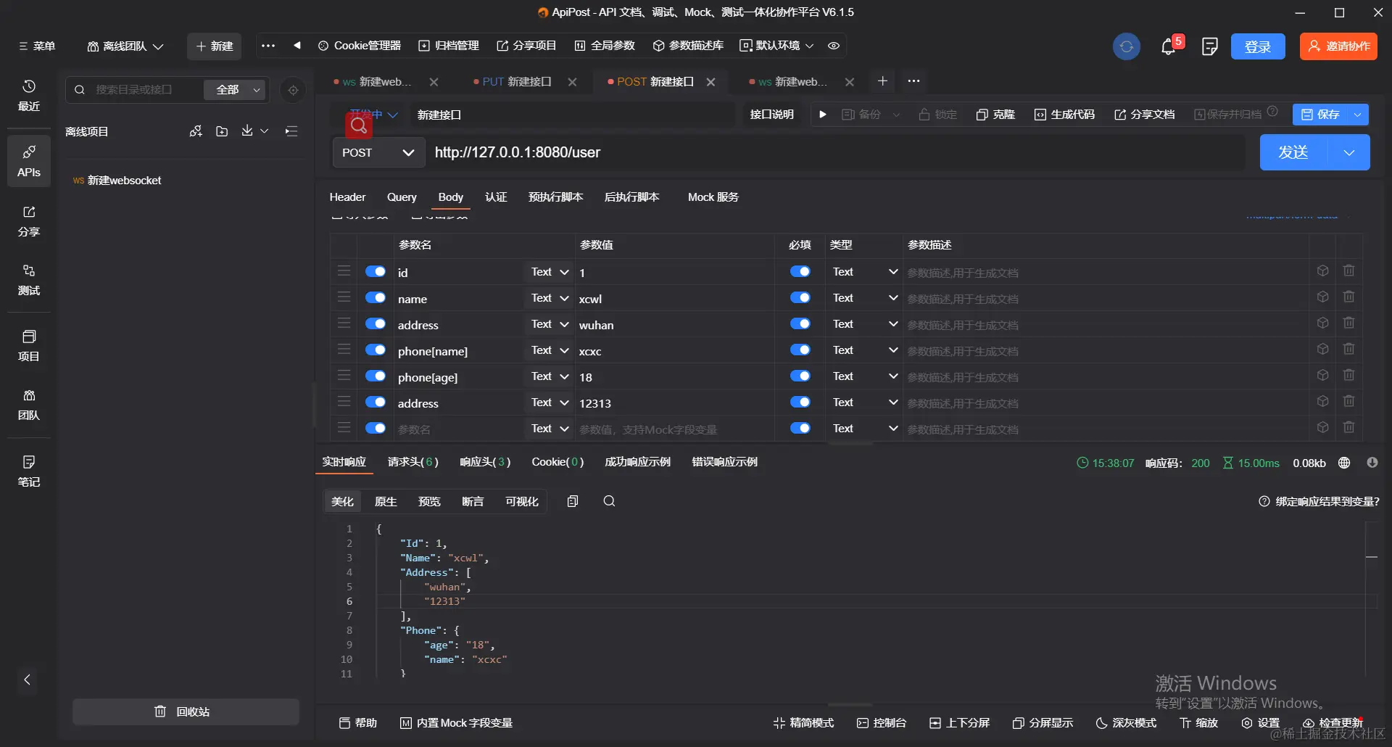Screen dimensions: 1392x747
Task: Open the Cookie manager
Action: pos(360,46)
